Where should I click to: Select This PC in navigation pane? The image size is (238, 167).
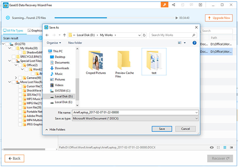coord(55,51)
